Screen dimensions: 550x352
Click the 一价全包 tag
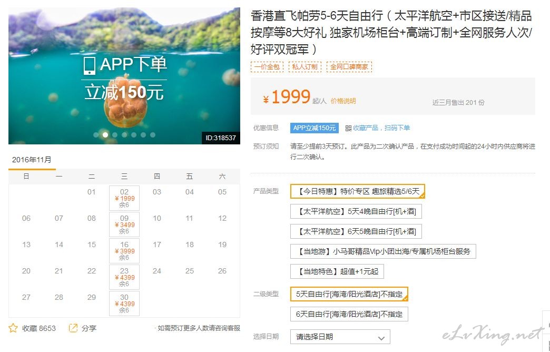click(267, 67)
